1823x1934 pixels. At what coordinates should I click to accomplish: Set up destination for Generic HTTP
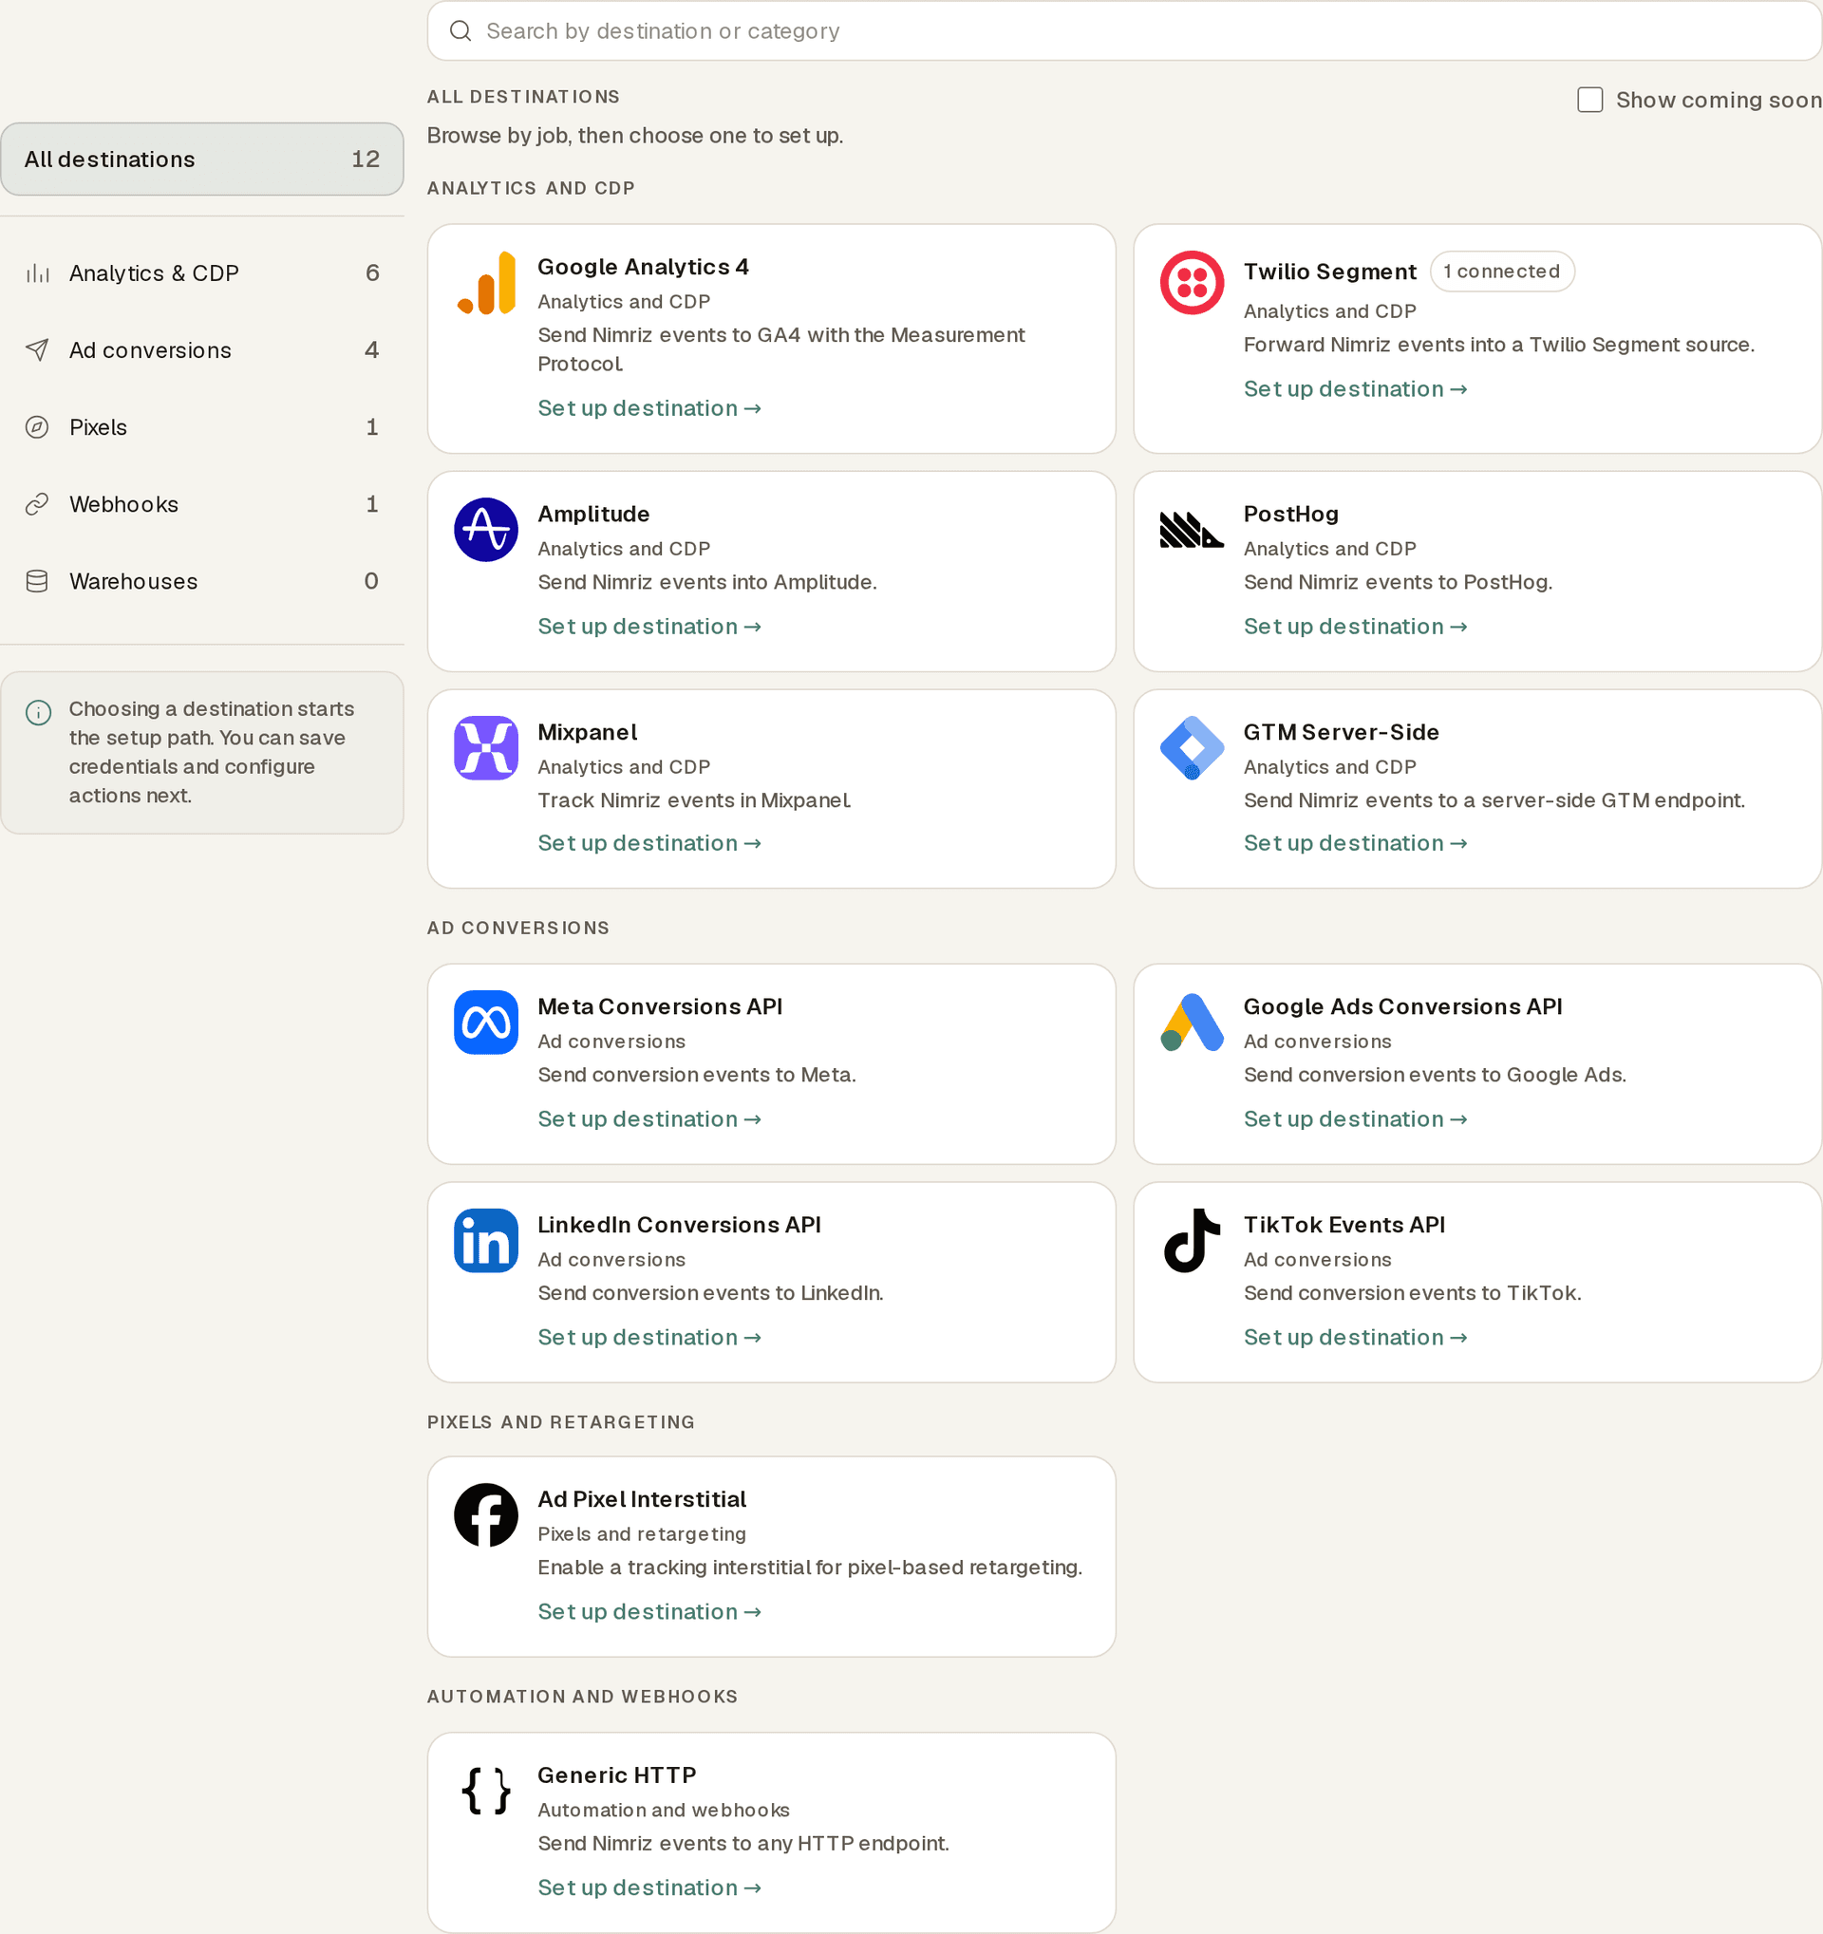[x=648, y=1887]
